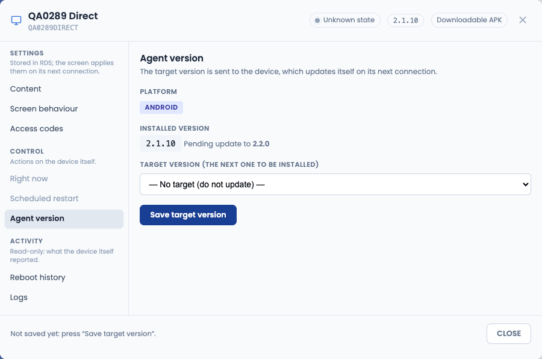Image resolution: width=542 pixels, height=359 pixels.
Task: Click the Pending update to 2.2.0 text
Action: tap(226, 144)
